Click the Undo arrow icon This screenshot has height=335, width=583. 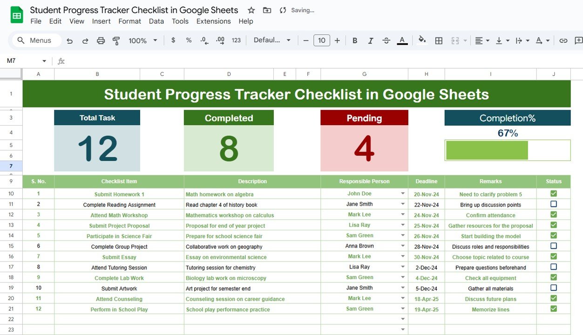pos(70,41)
